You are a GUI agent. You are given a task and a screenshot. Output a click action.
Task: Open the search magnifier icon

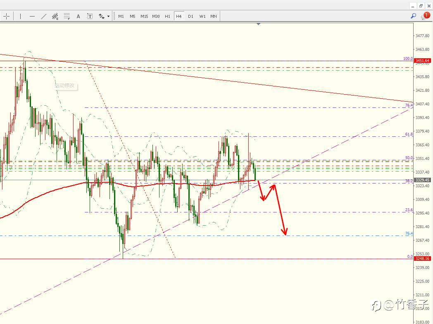(x=414, y=16)
